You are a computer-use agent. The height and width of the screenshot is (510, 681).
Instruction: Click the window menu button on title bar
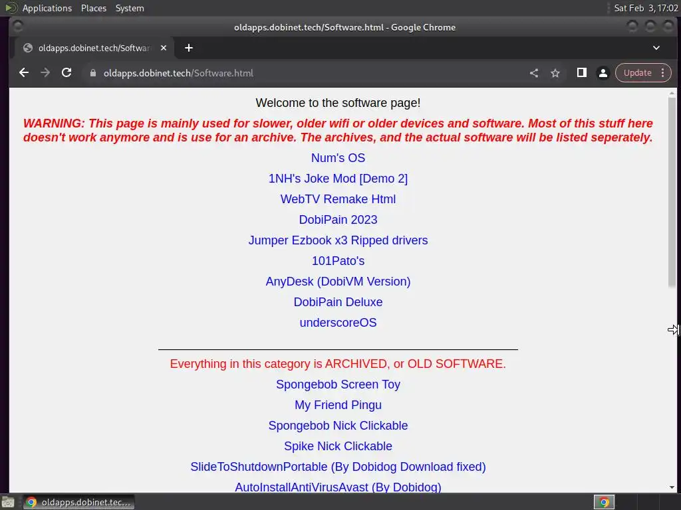click(x=17, y=27)
